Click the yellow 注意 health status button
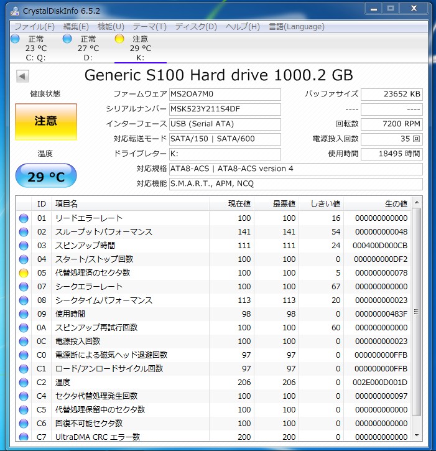 click(46, 122)
